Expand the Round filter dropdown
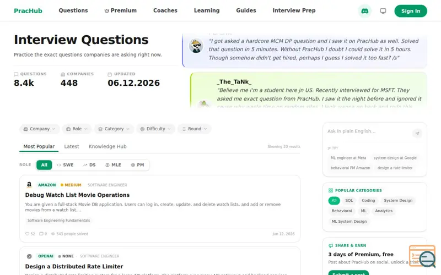The image size is (441, 275). click(195, 129)
